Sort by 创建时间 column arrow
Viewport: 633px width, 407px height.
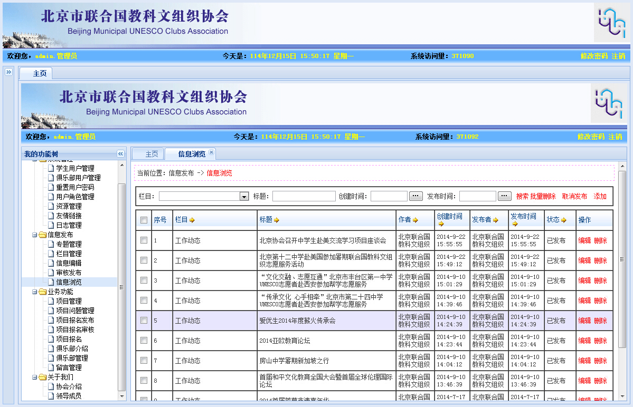[x=441, y=224]
